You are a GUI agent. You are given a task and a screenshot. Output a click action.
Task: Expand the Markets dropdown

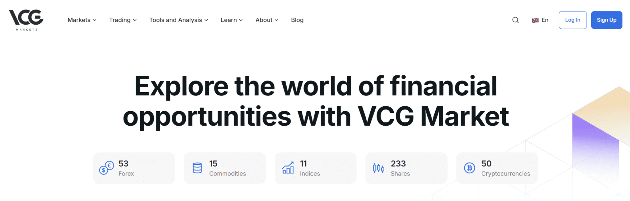coord(82,20)
